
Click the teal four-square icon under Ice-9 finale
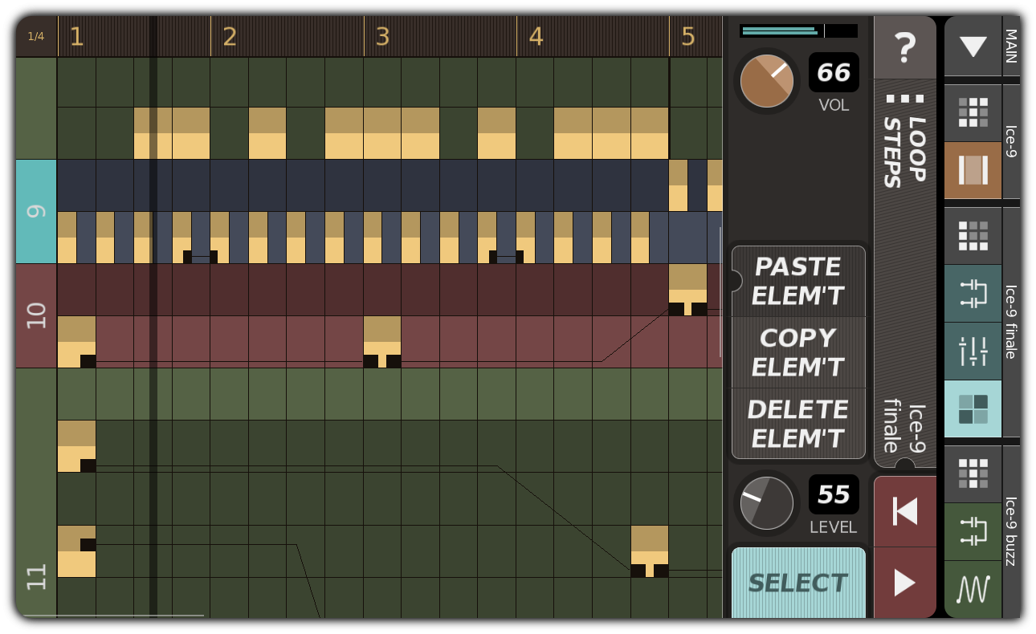(973, 408)
